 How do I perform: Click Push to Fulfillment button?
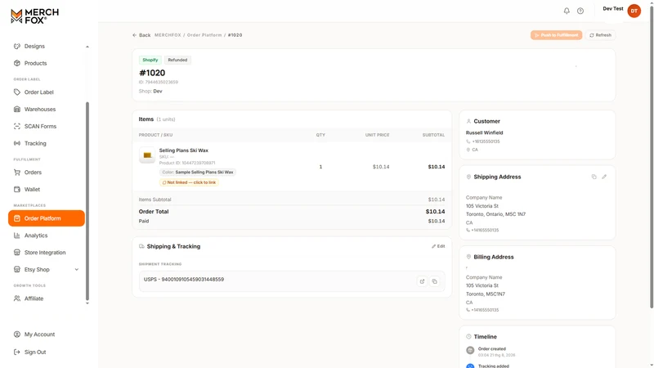click(x=557, y=35)
